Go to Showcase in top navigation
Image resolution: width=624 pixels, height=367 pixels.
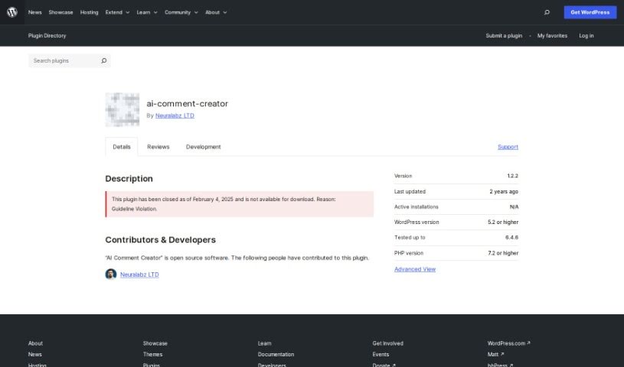pos(61,12)
